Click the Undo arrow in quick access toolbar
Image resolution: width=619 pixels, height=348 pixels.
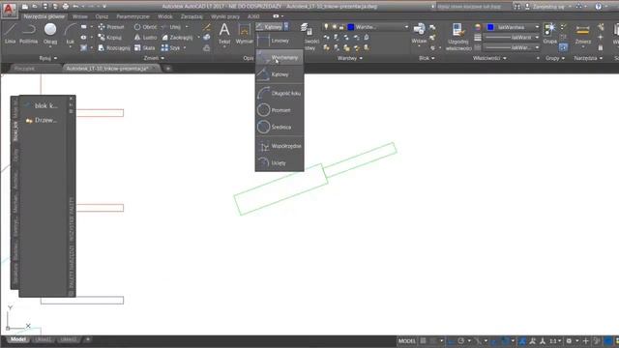75,7
